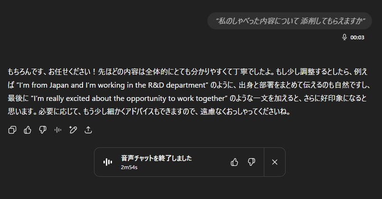The width and height of the screenshot is (382, 199).
Task: Open the edit-in-canvas pencil icon
Action: (x=73, y=130)
